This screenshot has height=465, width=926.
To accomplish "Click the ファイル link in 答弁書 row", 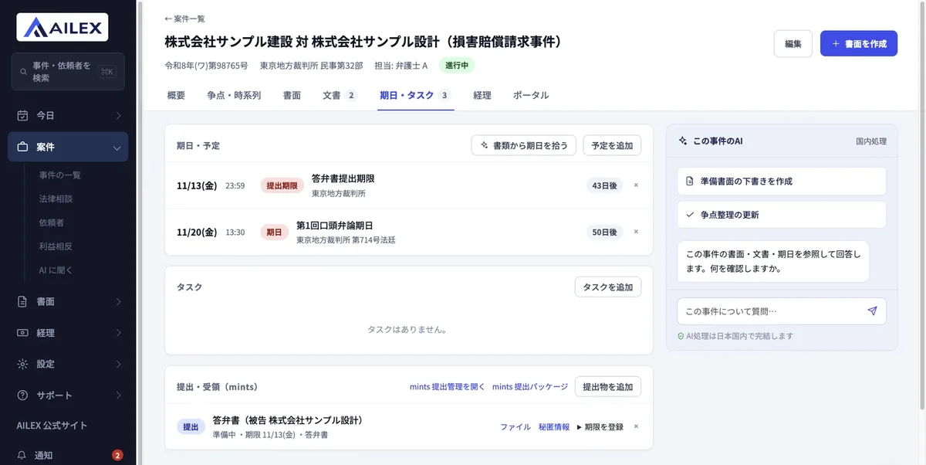I will pos(515,427).
